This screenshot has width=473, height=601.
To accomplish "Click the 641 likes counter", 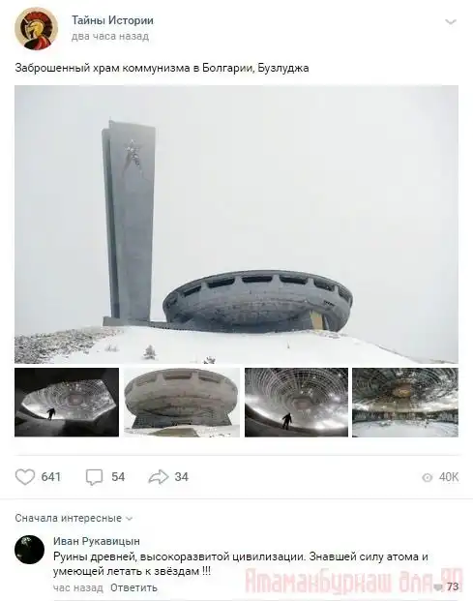I will (x=51, y=477).
